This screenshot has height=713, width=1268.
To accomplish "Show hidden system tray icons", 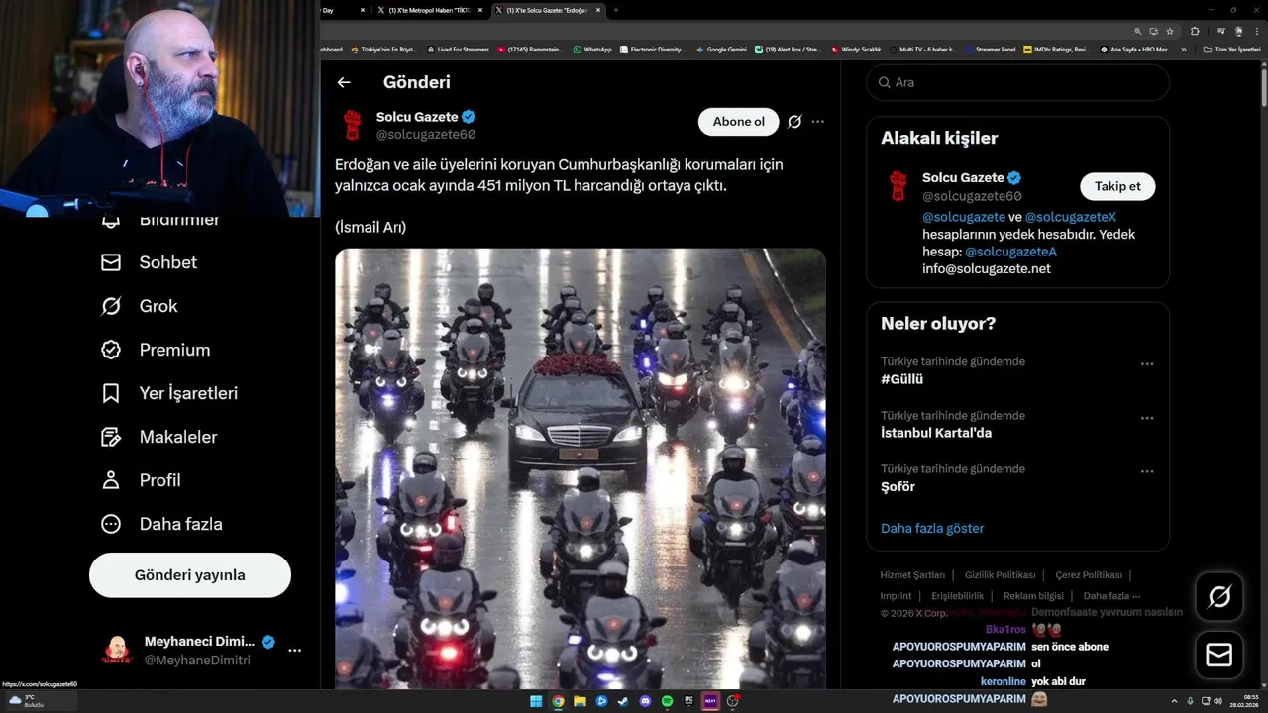I will (x=1175, y=701).
